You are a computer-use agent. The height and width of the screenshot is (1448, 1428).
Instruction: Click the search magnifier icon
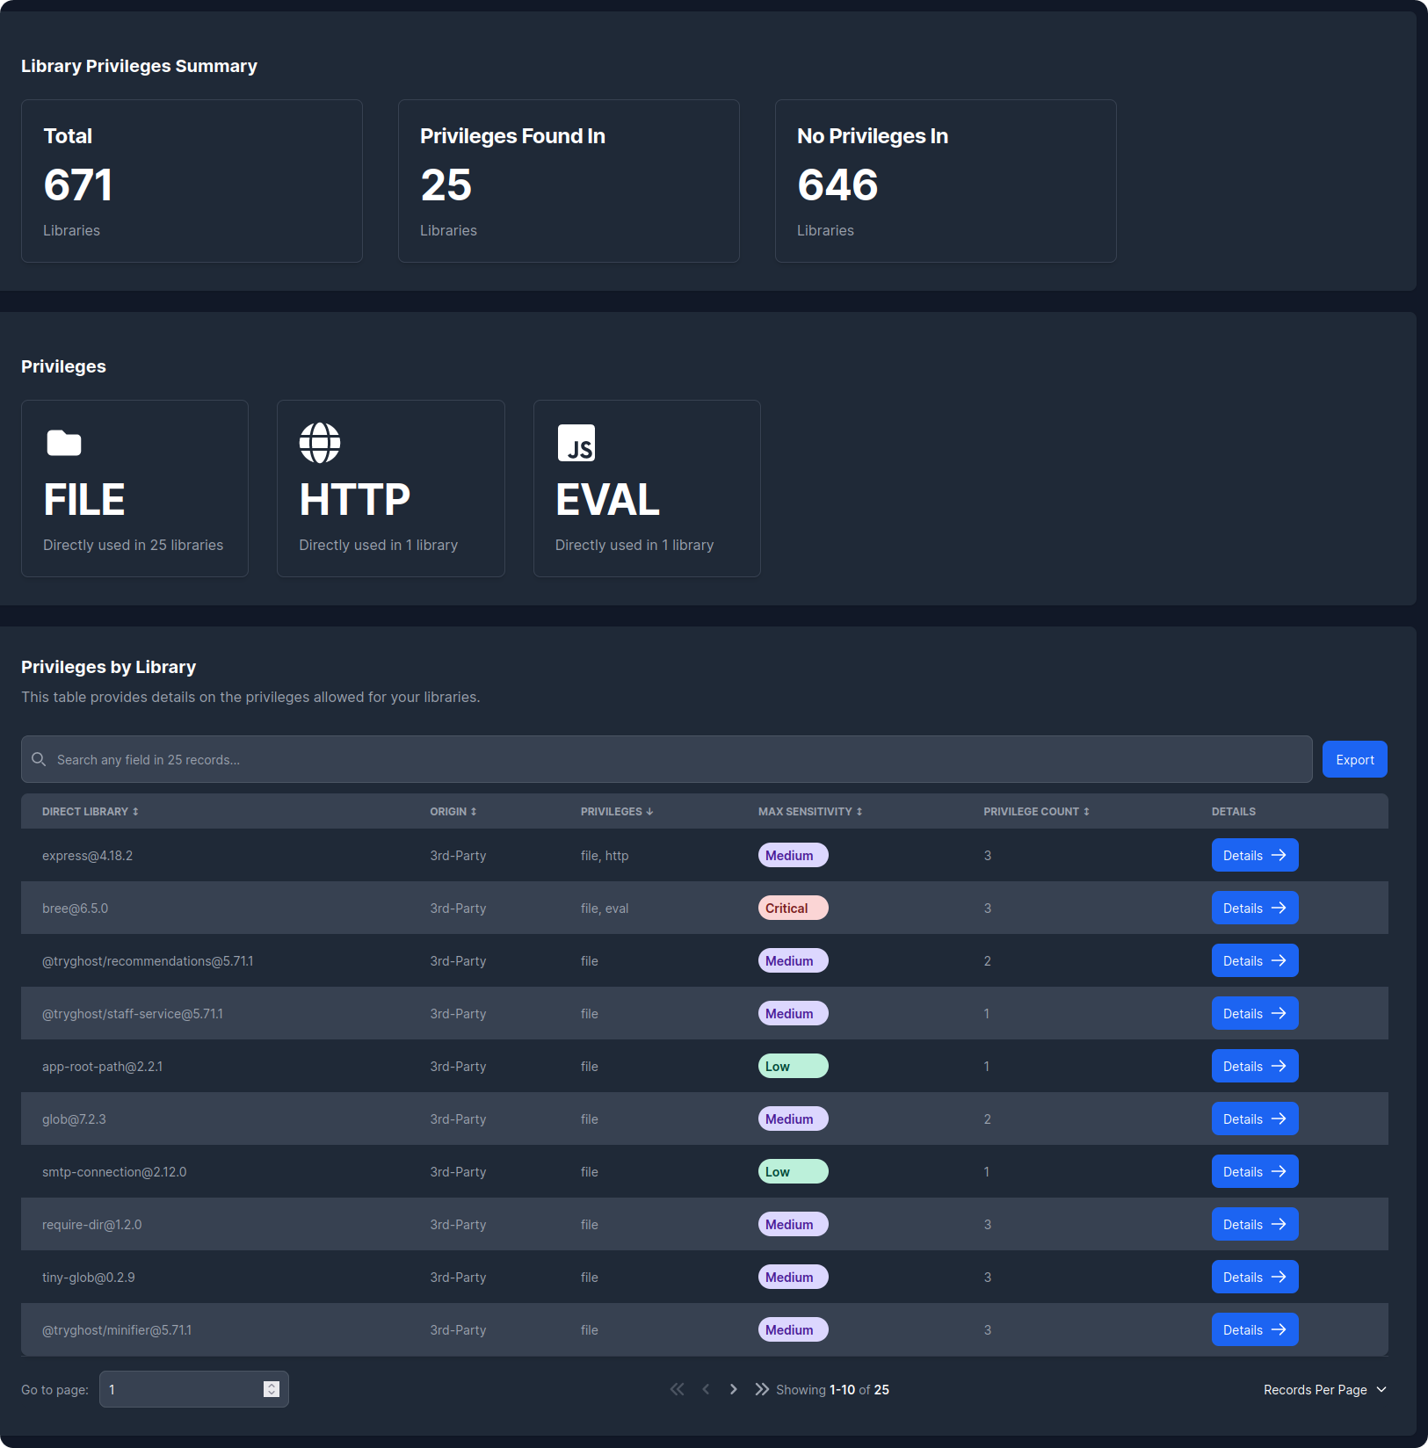click(39, 759)
